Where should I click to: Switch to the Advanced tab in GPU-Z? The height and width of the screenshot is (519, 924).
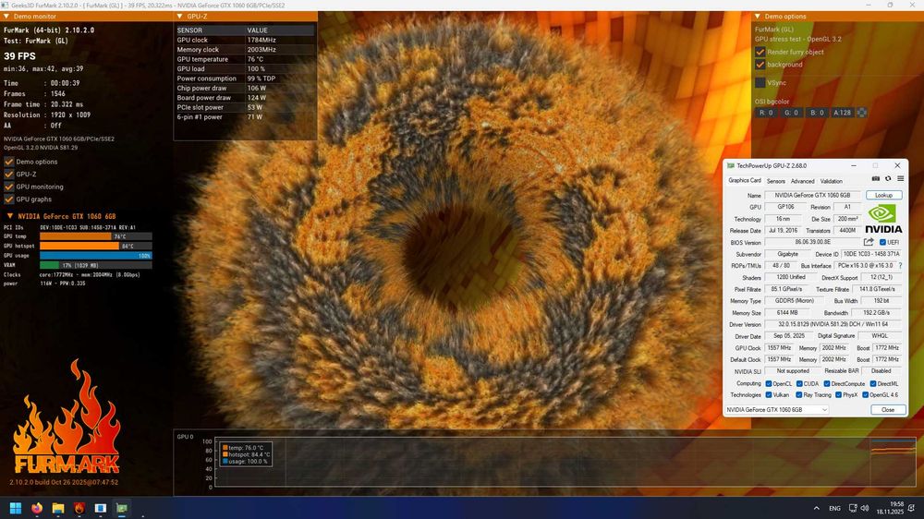tap(802, 181)
